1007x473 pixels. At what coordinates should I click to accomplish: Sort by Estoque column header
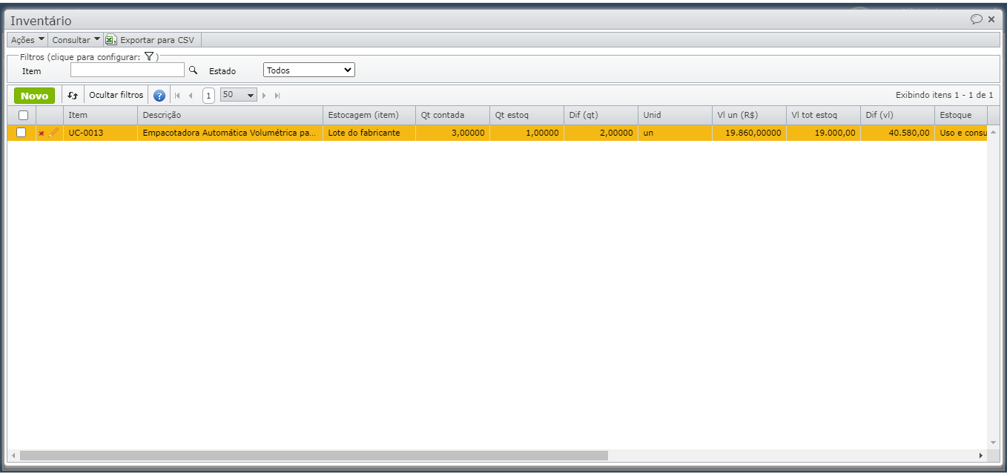(961, 115)
